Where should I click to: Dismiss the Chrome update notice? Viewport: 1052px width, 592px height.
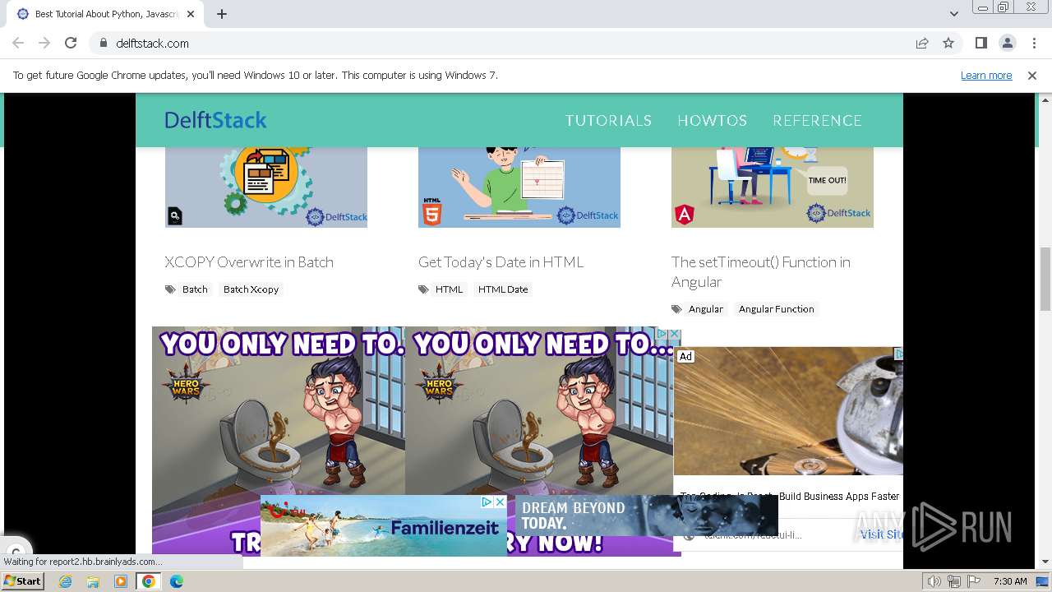click(x=1032, y=76)
